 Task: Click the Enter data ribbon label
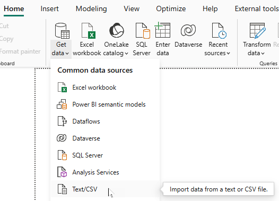(163, 49)
